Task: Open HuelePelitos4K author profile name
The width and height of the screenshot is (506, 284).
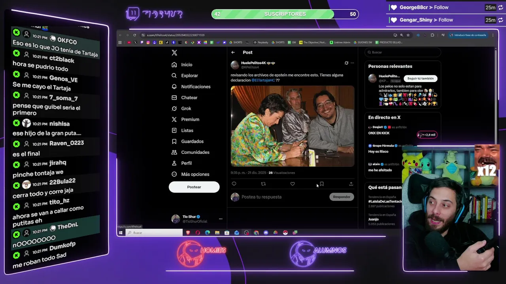Action: pos(253,63)
